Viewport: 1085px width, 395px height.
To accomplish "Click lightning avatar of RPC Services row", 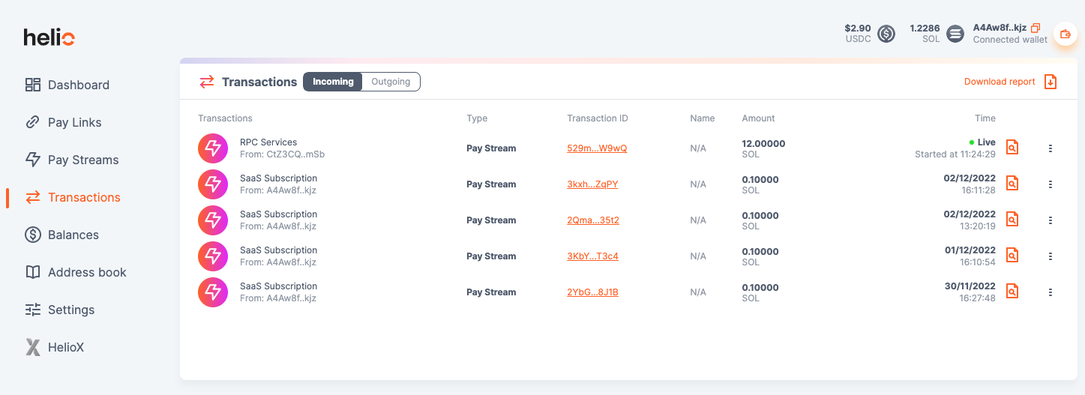I will pyautogui.click(x=213, y=148).
